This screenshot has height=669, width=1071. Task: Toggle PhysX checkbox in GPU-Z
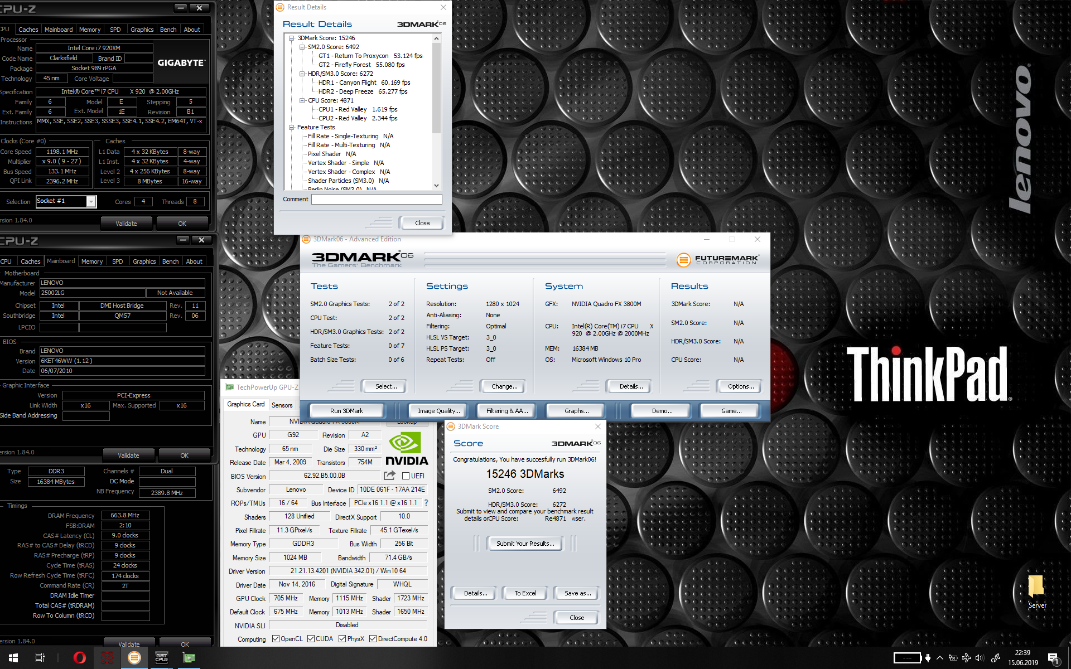click(342, 639)
